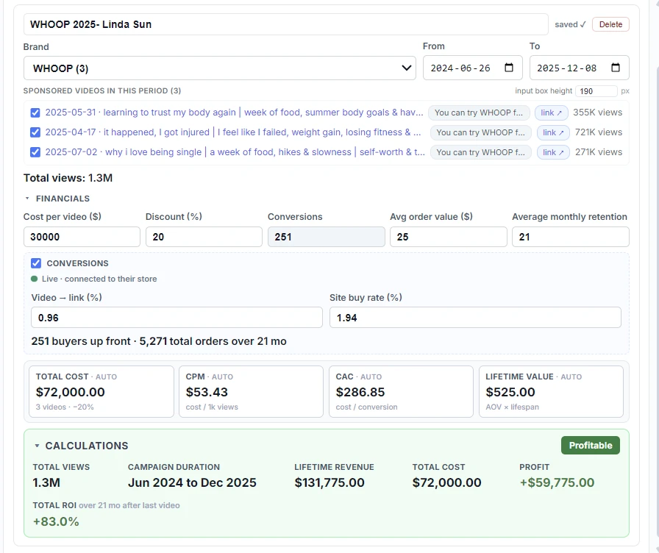
Task: Click total ROI value +83.0%
Action: [56, 521]
